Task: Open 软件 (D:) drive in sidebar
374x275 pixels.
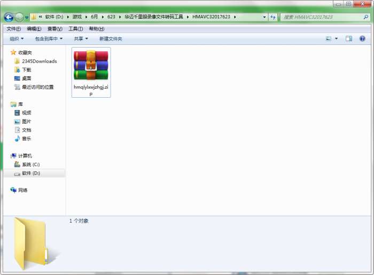Action: (27, 173)
